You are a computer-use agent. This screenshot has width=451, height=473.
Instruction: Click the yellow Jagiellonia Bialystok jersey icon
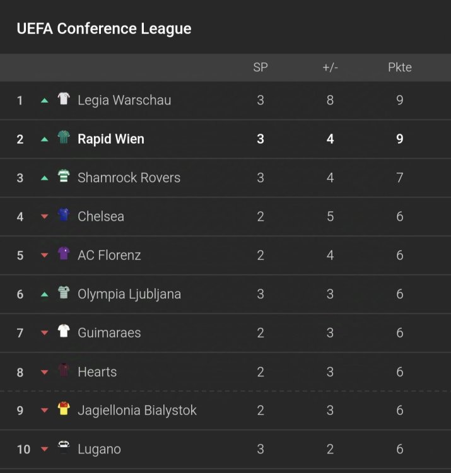pyautogui.click(x=64, y=409)
